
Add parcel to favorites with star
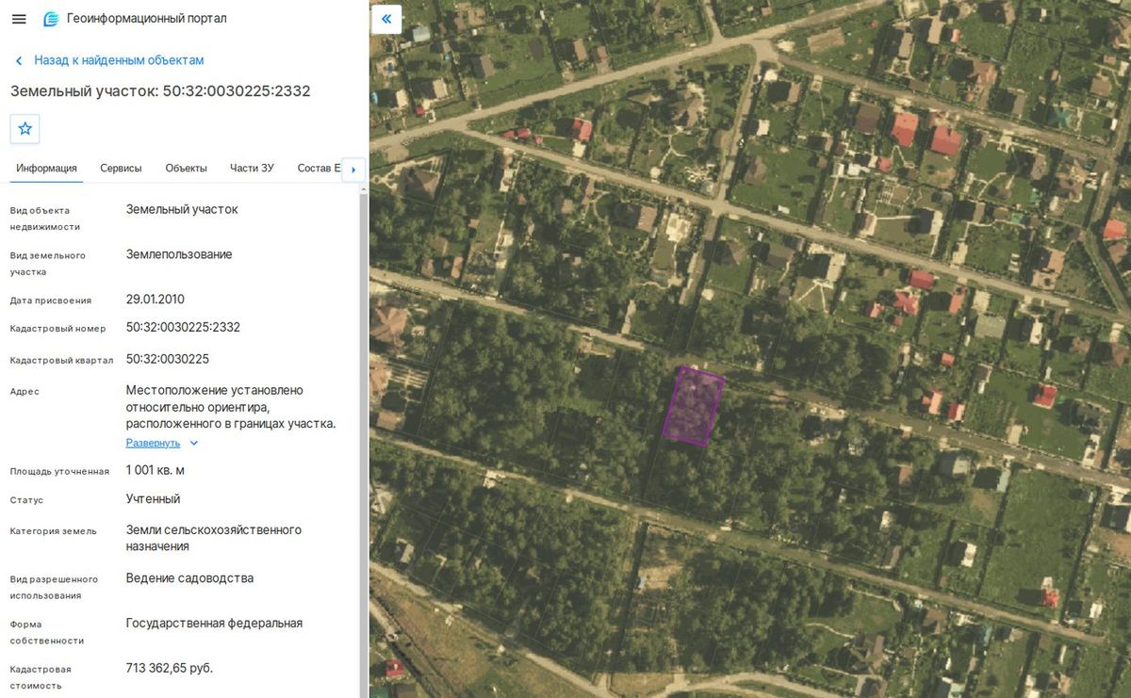point(25,128)
